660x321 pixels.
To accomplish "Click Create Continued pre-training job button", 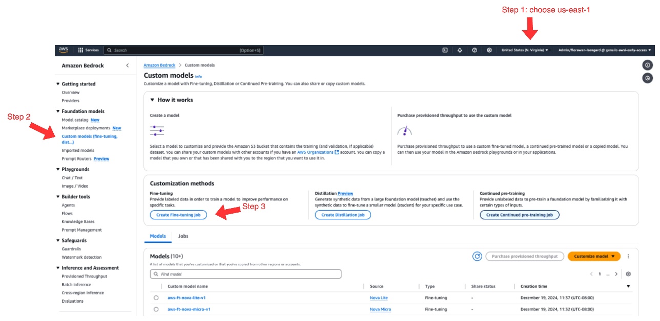I will (520, 215).
